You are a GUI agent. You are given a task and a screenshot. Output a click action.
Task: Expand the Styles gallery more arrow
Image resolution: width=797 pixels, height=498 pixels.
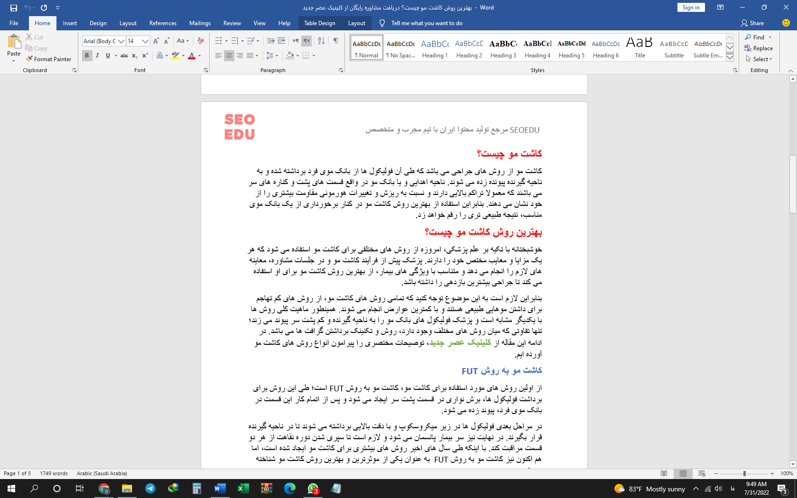pyautogui.click(x=730, y=58)
